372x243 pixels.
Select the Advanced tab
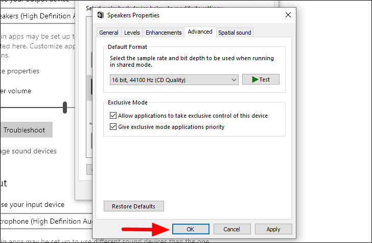[200, 32]
